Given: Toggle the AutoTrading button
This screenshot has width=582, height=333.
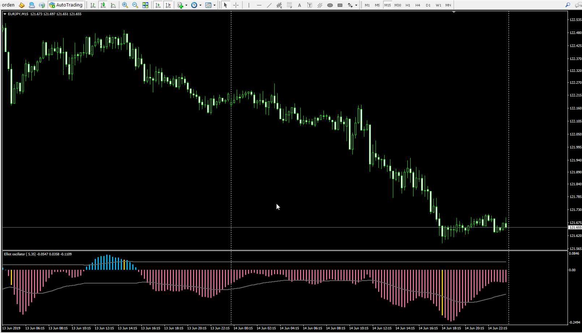Looking at the screenshot, I should (x=66, y=5).
